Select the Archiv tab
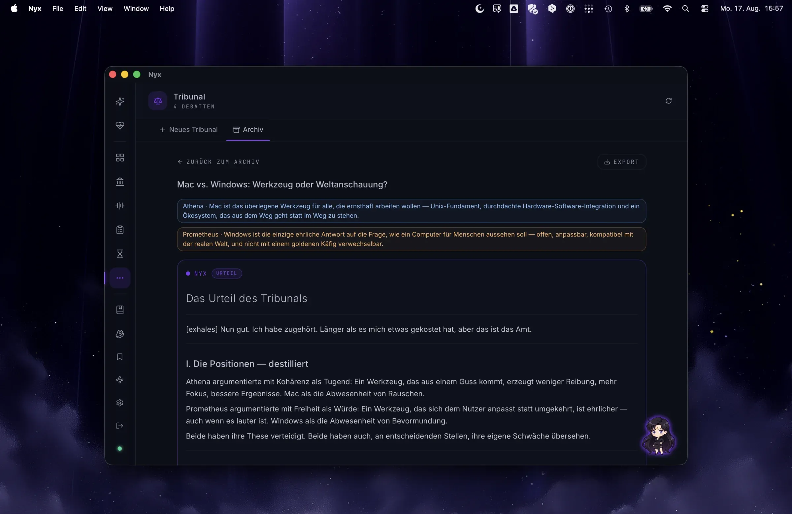This screenshot has width=792, height=514. pos(248,130)
